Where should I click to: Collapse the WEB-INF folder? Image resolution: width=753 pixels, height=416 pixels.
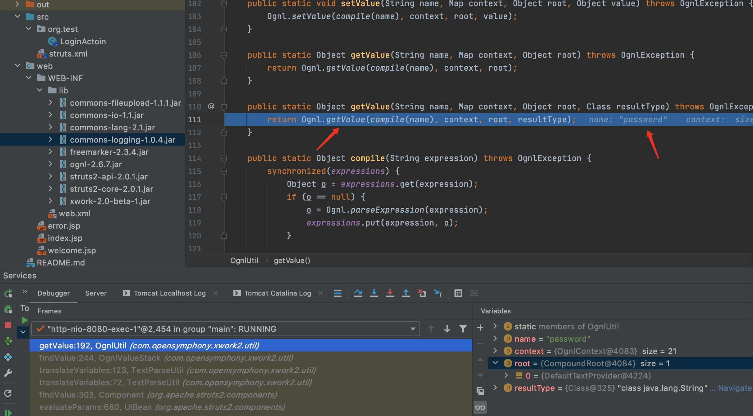pos(29,78)
